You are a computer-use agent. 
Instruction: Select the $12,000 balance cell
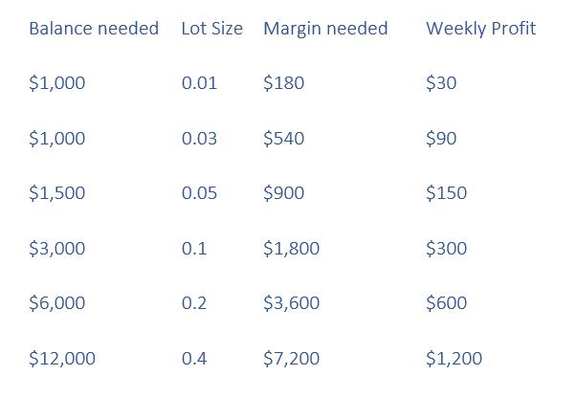coord(62,359)
